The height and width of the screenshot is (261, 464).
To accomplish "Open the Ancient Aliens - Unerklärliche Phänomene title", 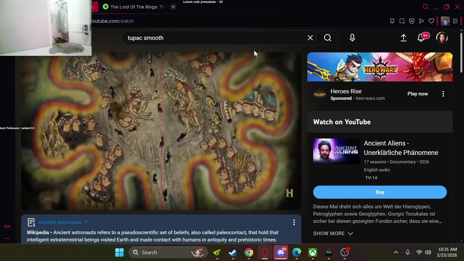I will click(401, 148).
